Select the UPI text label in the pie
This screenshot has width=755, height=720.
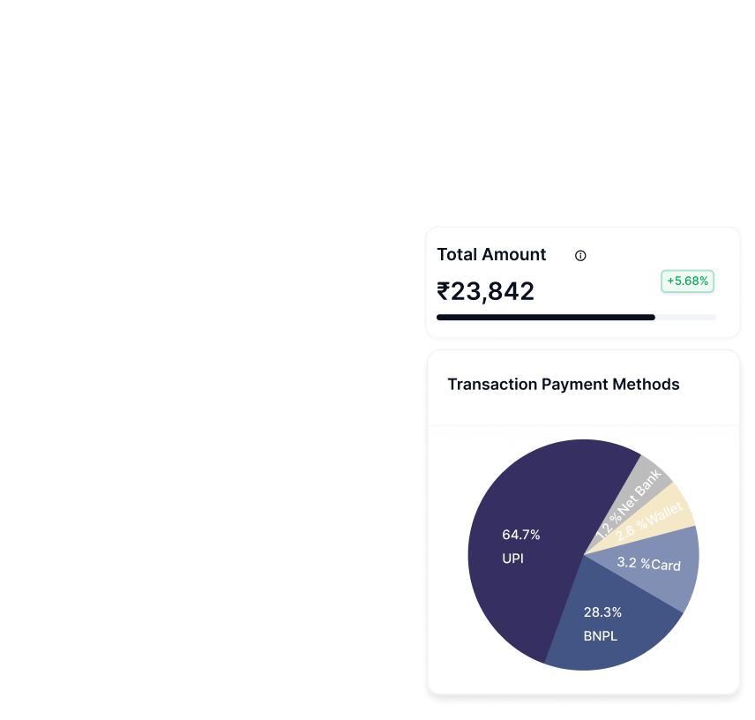512,559
